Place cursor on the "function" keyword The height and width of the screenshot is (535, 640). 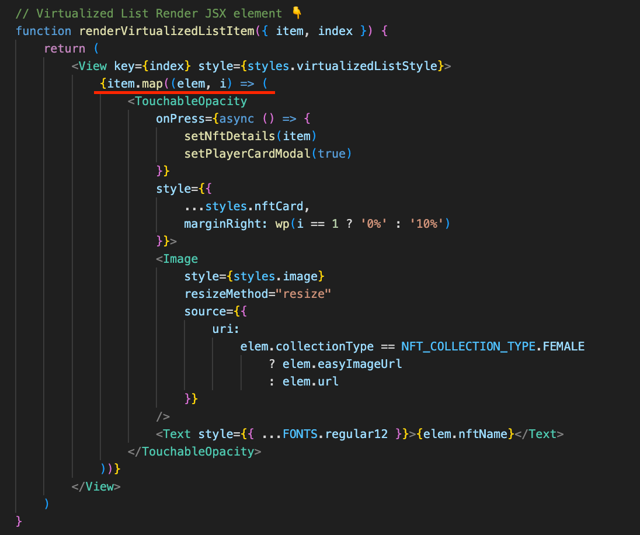point(44,31)
